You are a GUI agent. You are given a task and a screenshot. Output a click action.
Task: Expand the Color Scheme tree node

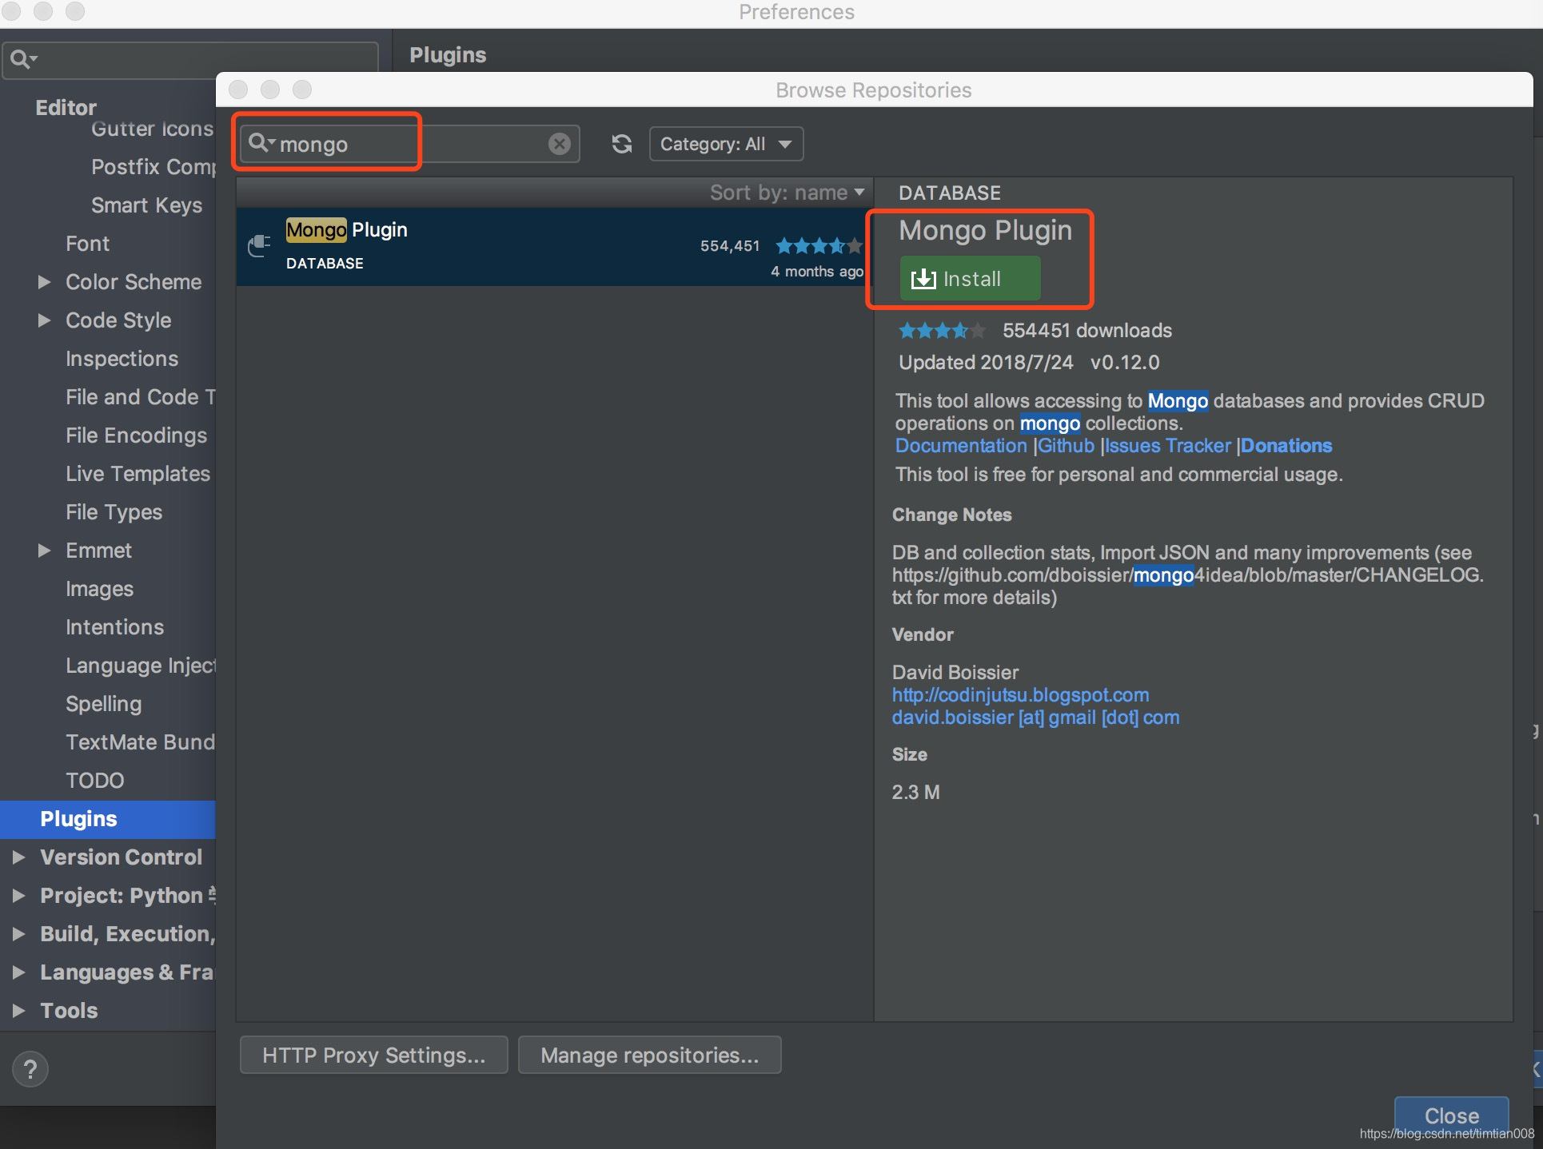pyautogui.click(x=45, y=282)
